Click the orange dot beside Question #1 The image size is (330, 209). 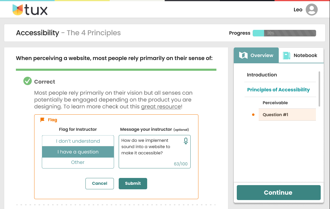253,115
